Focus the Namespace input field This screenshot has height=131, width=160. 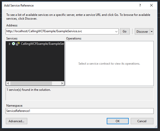pyautogui.click(x=79, y=111)
